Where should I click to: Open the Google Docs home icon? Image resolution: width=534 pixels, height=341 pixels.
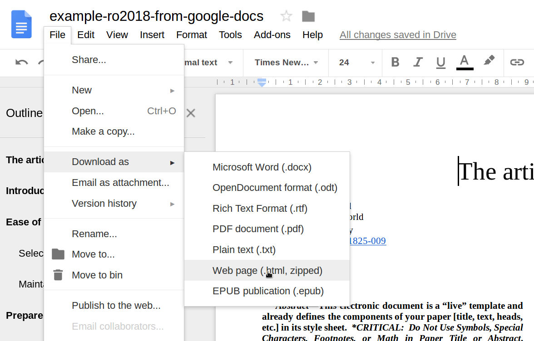point(21,24)
